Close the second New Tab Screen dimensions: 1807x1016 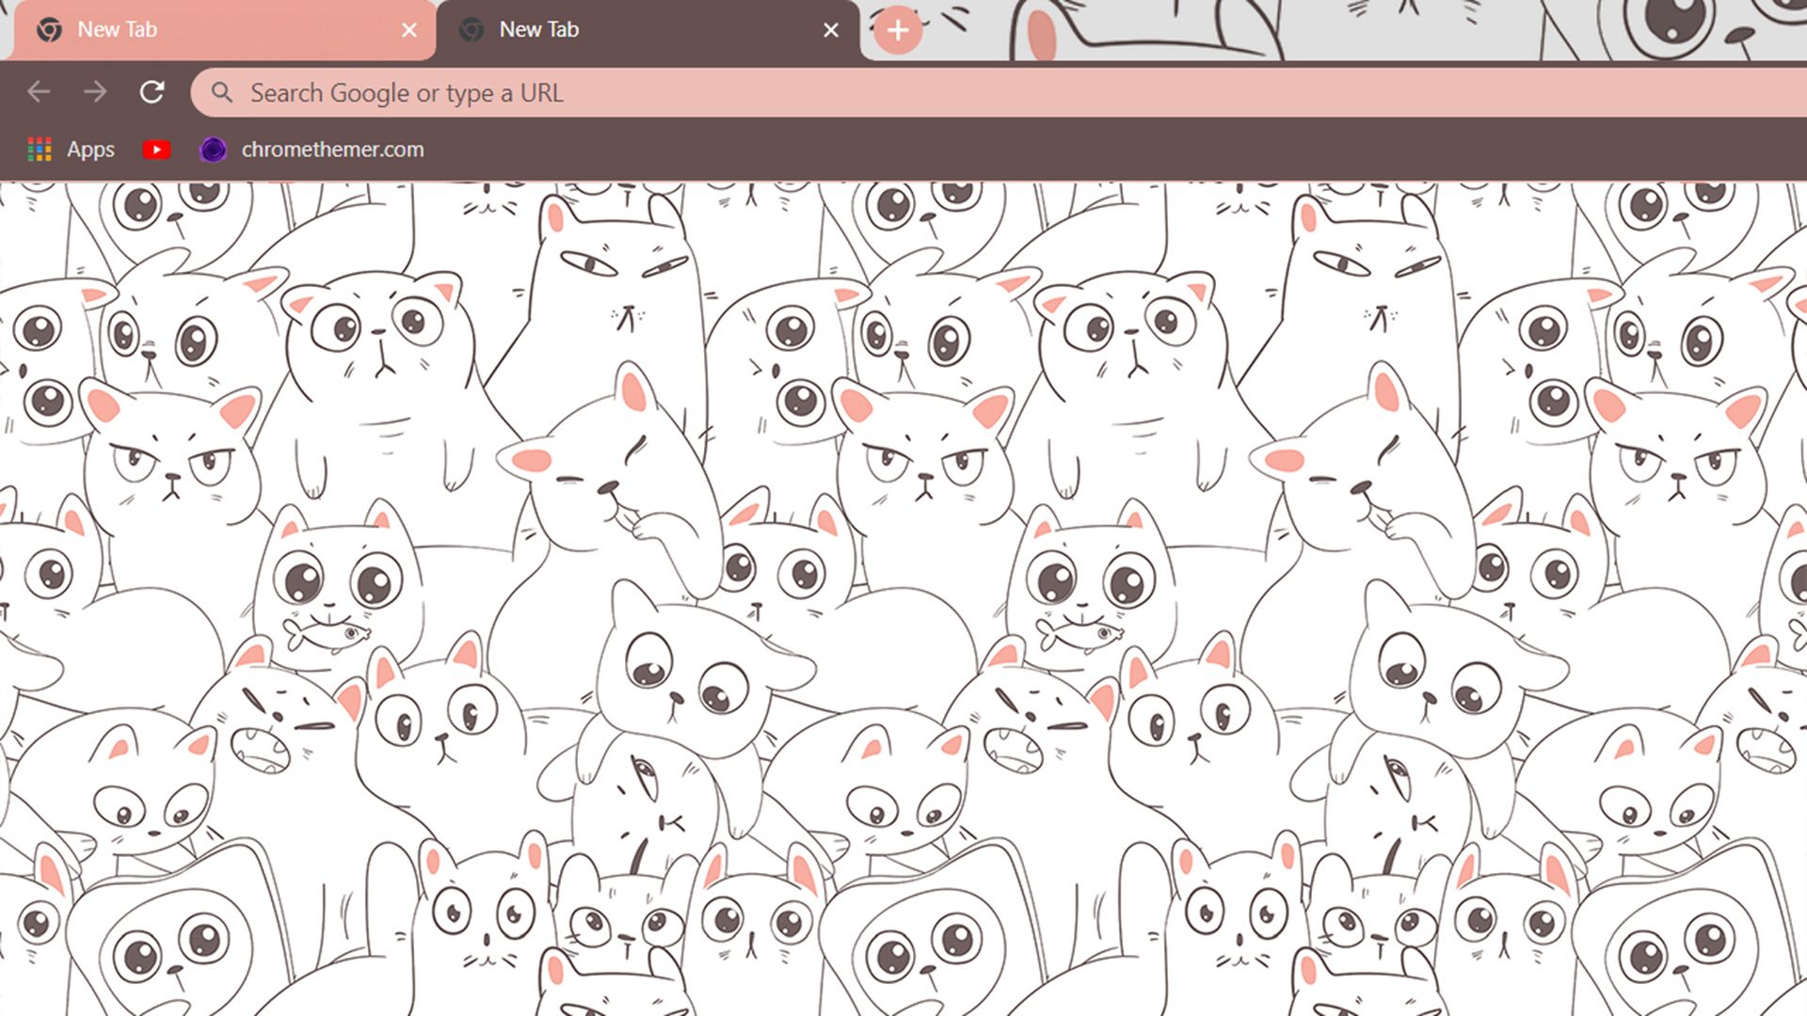(x=830, y=28)
